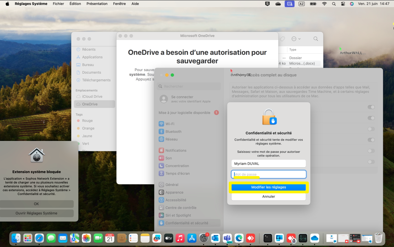Open the Aide menu
Viewport: 394px width, 247px height.
135,4
